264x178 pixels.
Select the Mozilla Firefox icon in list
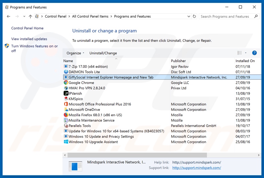point(66,115)
